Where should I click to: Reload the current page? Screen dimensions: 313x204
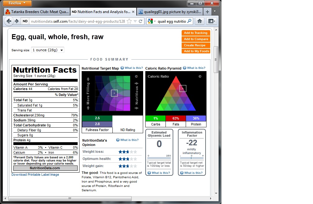(141, 21)
